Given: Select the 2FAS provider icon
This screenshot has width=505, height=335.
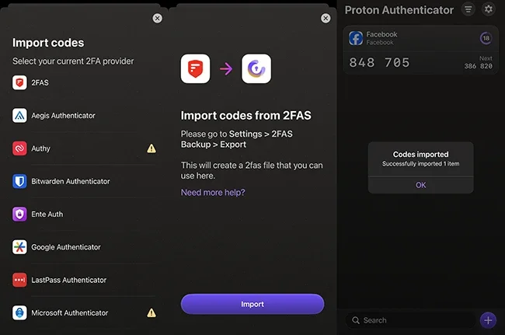Looking at the screenshot, I should point(19,82).
